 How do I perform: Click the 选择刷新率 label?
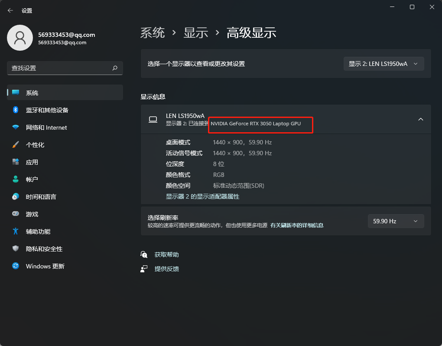pyautogui.click(x=163, y=218)
